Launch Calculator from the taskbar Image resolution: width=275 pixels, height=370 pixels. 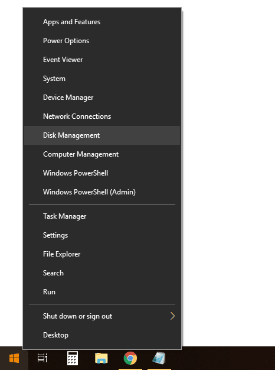point(73,358)
